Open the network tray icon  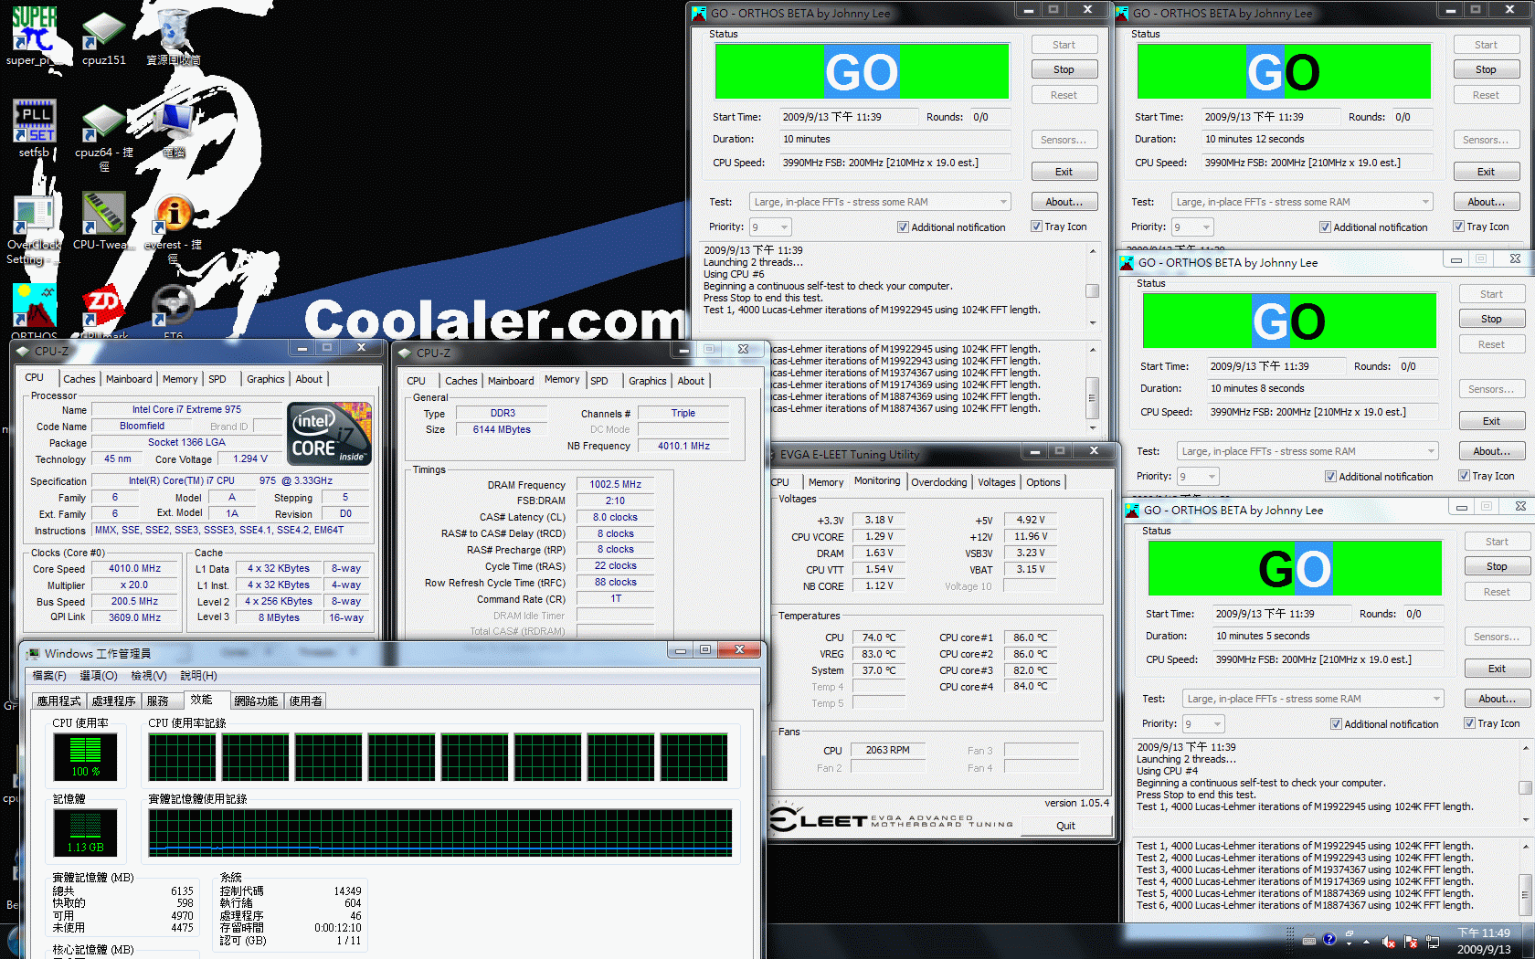click(x=1433, y=942)
